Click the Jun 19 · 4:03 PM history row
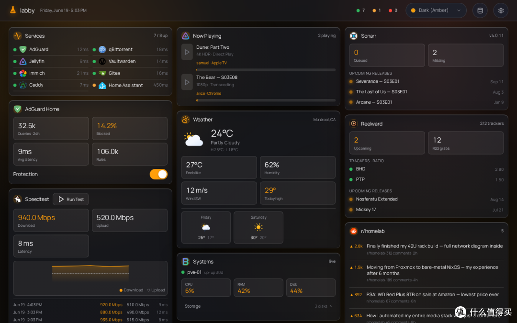The image size is (517, 323). [x=90, y=305]
